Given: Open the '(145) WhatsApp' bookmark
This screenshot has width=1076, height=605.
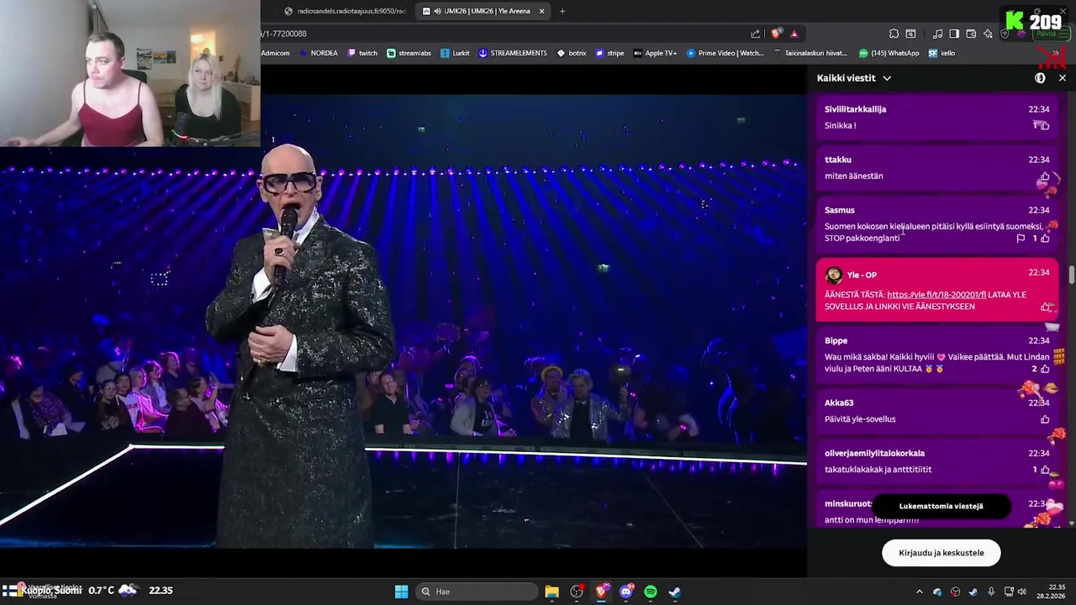Looking at the screenshot, I should [x=888, y=53].
